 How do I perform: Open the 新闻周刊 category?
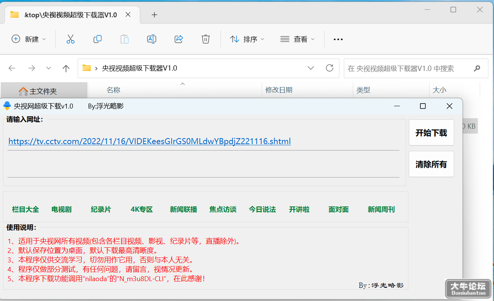coord(381,209)
